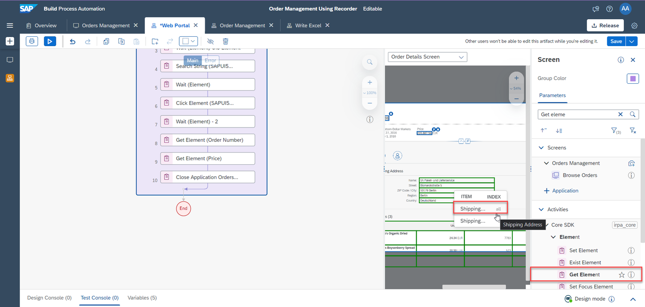
Task: Collapse the Orders Management tree node
Action: 546,163
